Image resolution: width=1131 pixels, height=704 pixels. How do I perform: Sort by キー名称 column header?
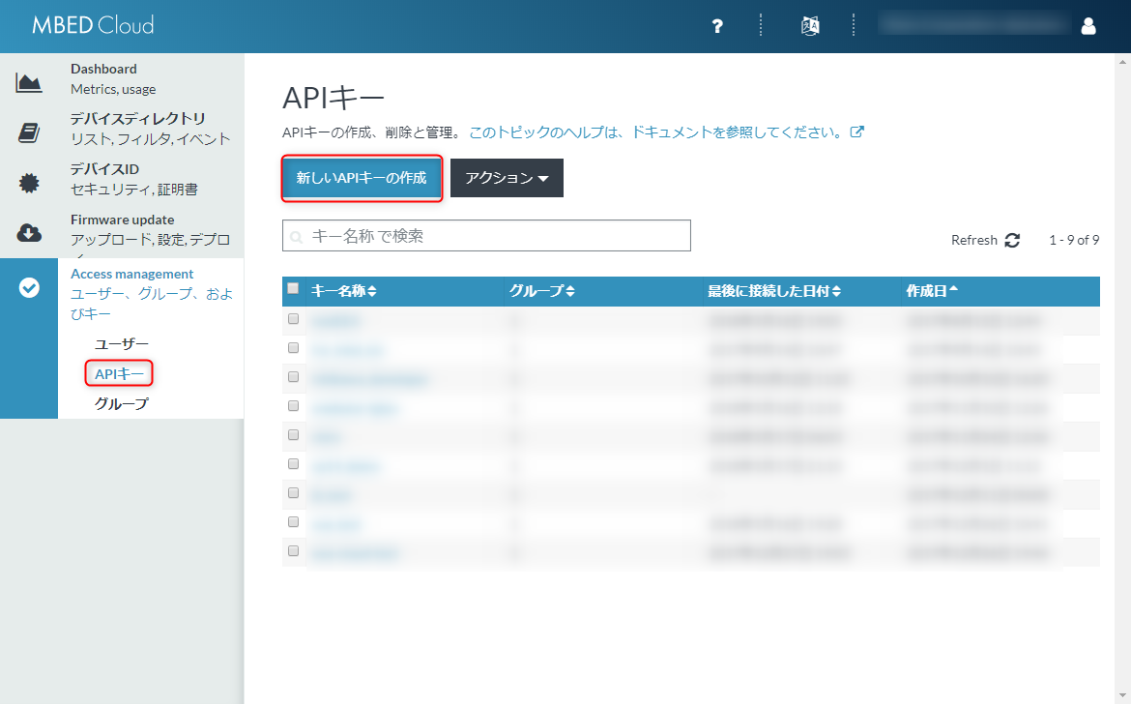[344, 291]
